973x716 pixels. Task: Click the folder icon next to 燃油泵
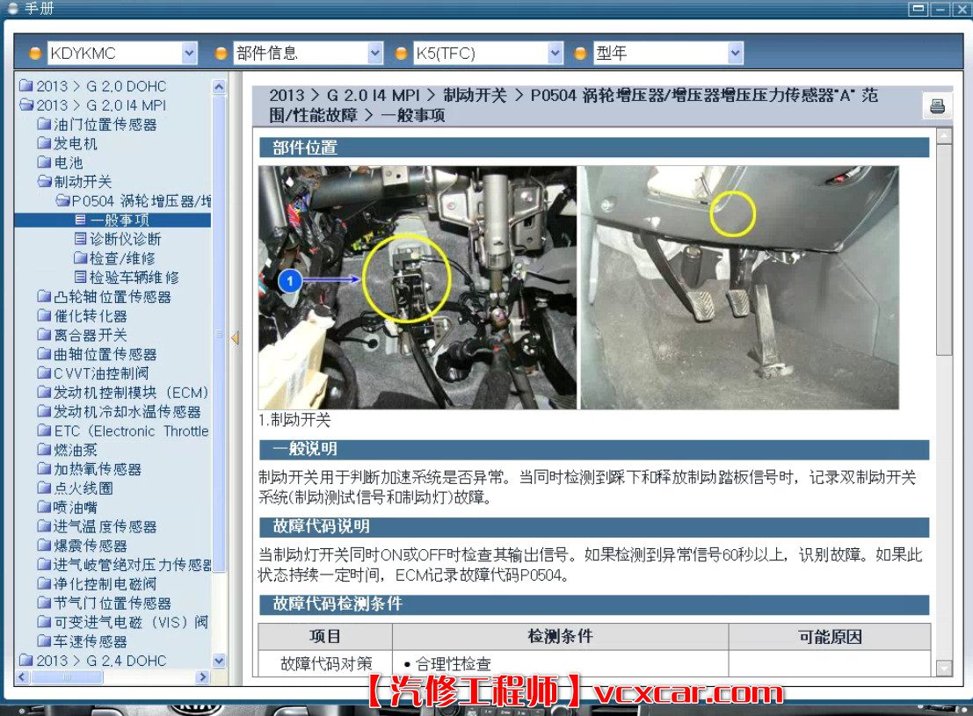coord(43,450)
